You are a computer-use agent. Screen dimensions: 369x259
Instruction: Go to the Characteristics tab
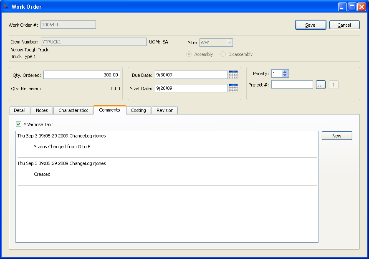click(x=73, y=110)
